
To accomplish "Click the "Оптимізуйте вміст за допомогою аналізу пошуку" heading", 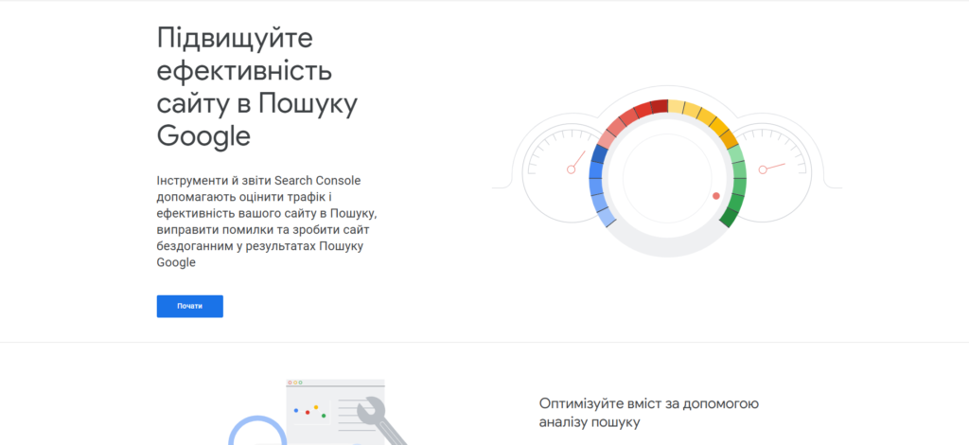I will click(649, 414).
